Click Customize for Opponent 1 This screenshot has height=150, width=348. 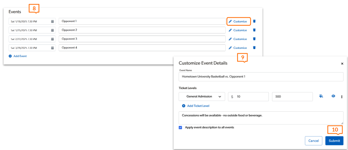pos(238,21)
